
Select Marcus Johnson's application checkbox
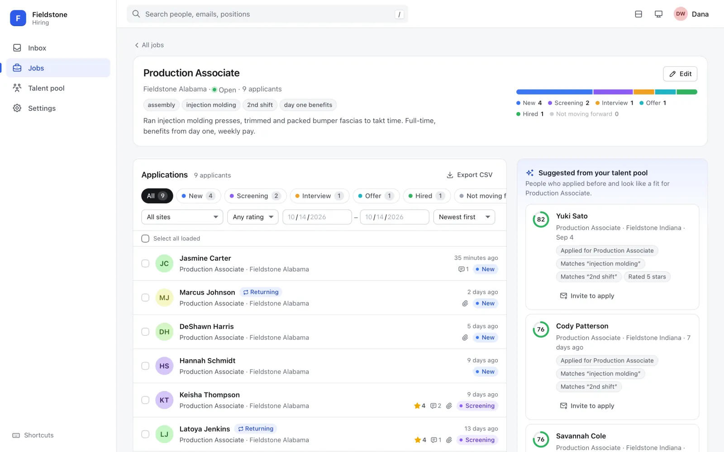[145, 298]
